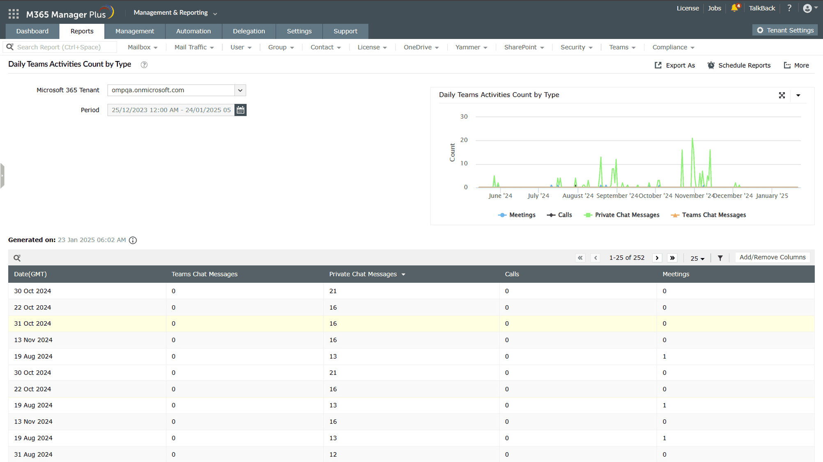
Task: Go to the last page of results
Action: pos(672,258)
